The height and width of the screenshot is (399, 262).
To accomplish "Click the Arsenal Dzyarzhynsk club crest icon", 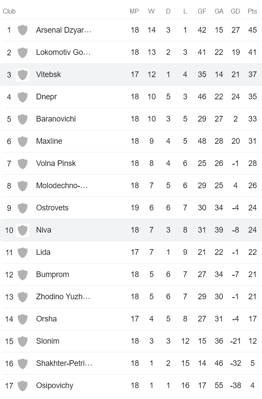I will pos(23,30).
